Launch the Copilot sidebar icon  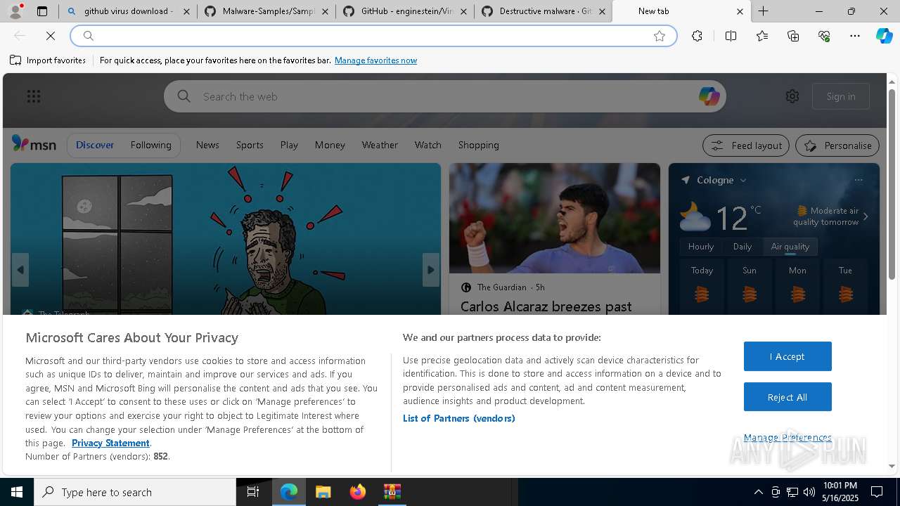click(x=884, y=36)
